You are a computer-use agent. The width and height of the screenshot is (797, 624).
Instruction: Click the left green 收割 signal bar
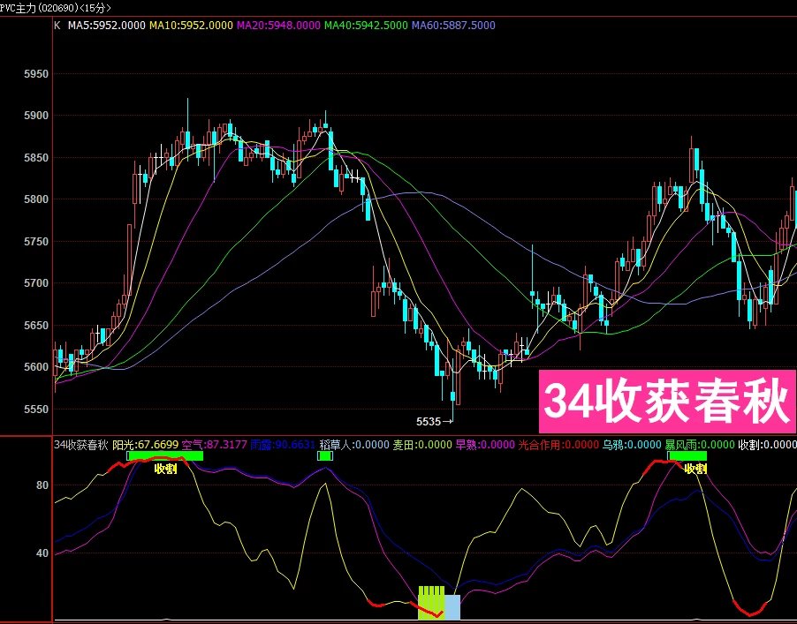[165, 456]
